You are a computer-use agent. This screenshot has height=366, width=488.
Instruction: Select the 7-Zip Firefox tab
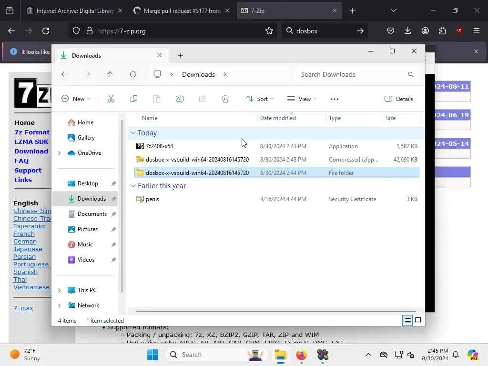(x=289, y=11)
